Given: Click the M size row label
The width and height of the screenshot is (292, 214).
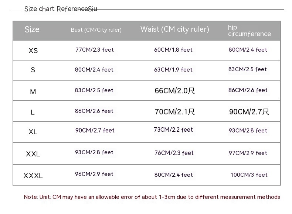Looking at the screenshot, I should [33, 92].
